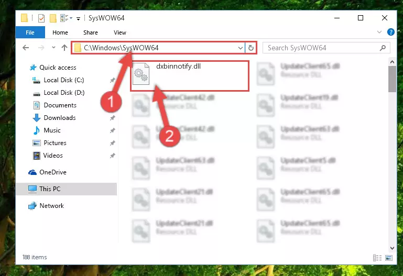This screenshot has height=276, width=403.
Task: Click the Music note icon
Action: coord(37,130)
